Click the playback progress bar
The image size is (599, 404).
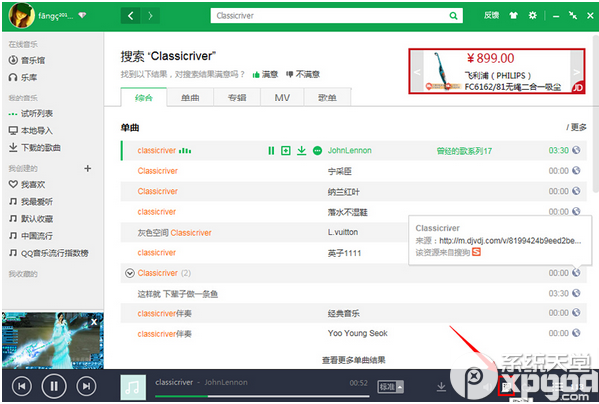click(x=262, y=396)
